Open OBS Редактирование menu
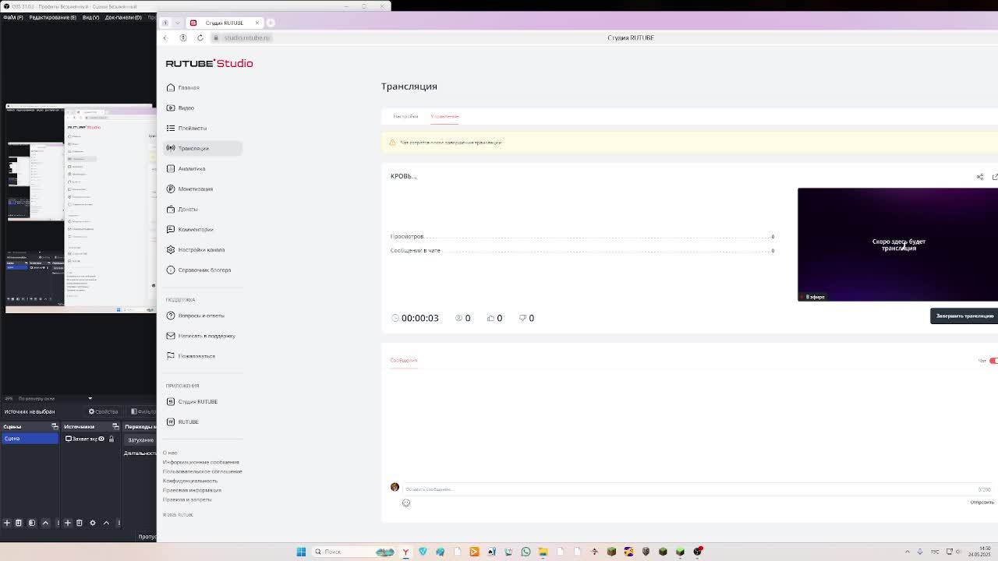Image resolution: width=998 pixels, height=561 pixels. point(52,17)
